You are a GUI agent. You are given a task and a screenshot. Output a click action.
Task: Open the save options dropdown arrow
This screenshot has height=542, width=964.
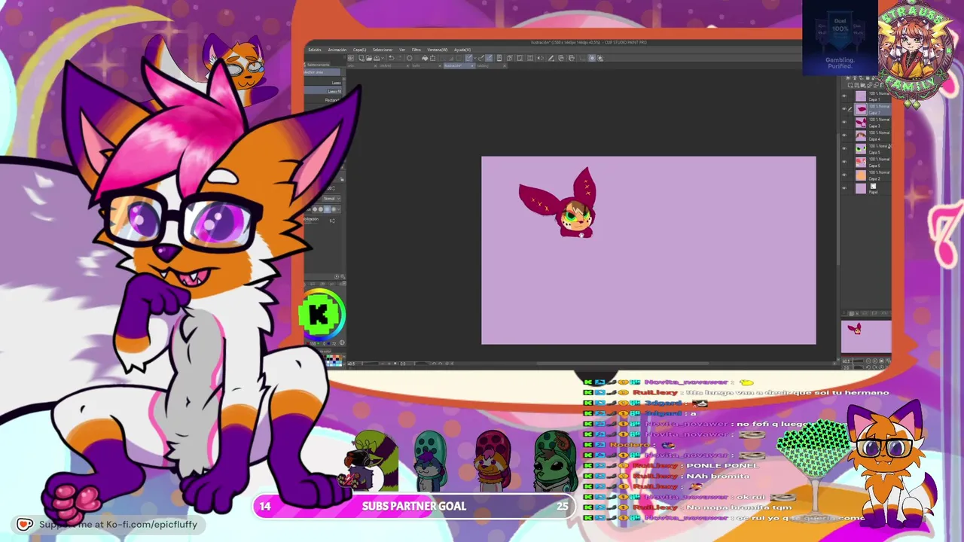382,58
